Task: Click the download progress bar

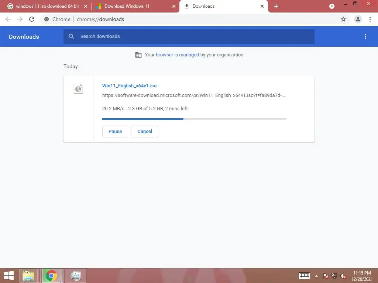Action: [x=194, y=119]
